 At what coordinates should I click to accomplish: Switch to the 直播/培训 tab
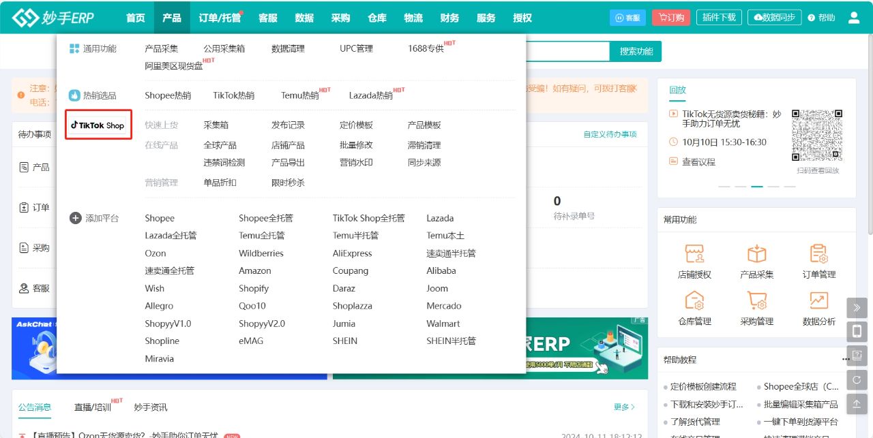pos(93,407)
